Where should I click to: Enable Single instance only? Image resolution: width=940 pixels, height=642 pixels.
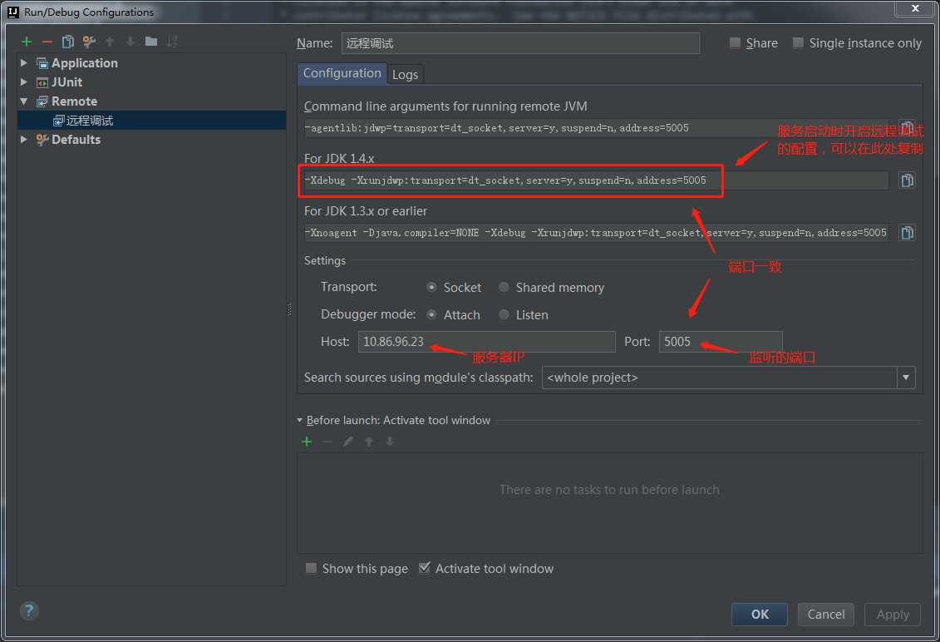point(798,42)
